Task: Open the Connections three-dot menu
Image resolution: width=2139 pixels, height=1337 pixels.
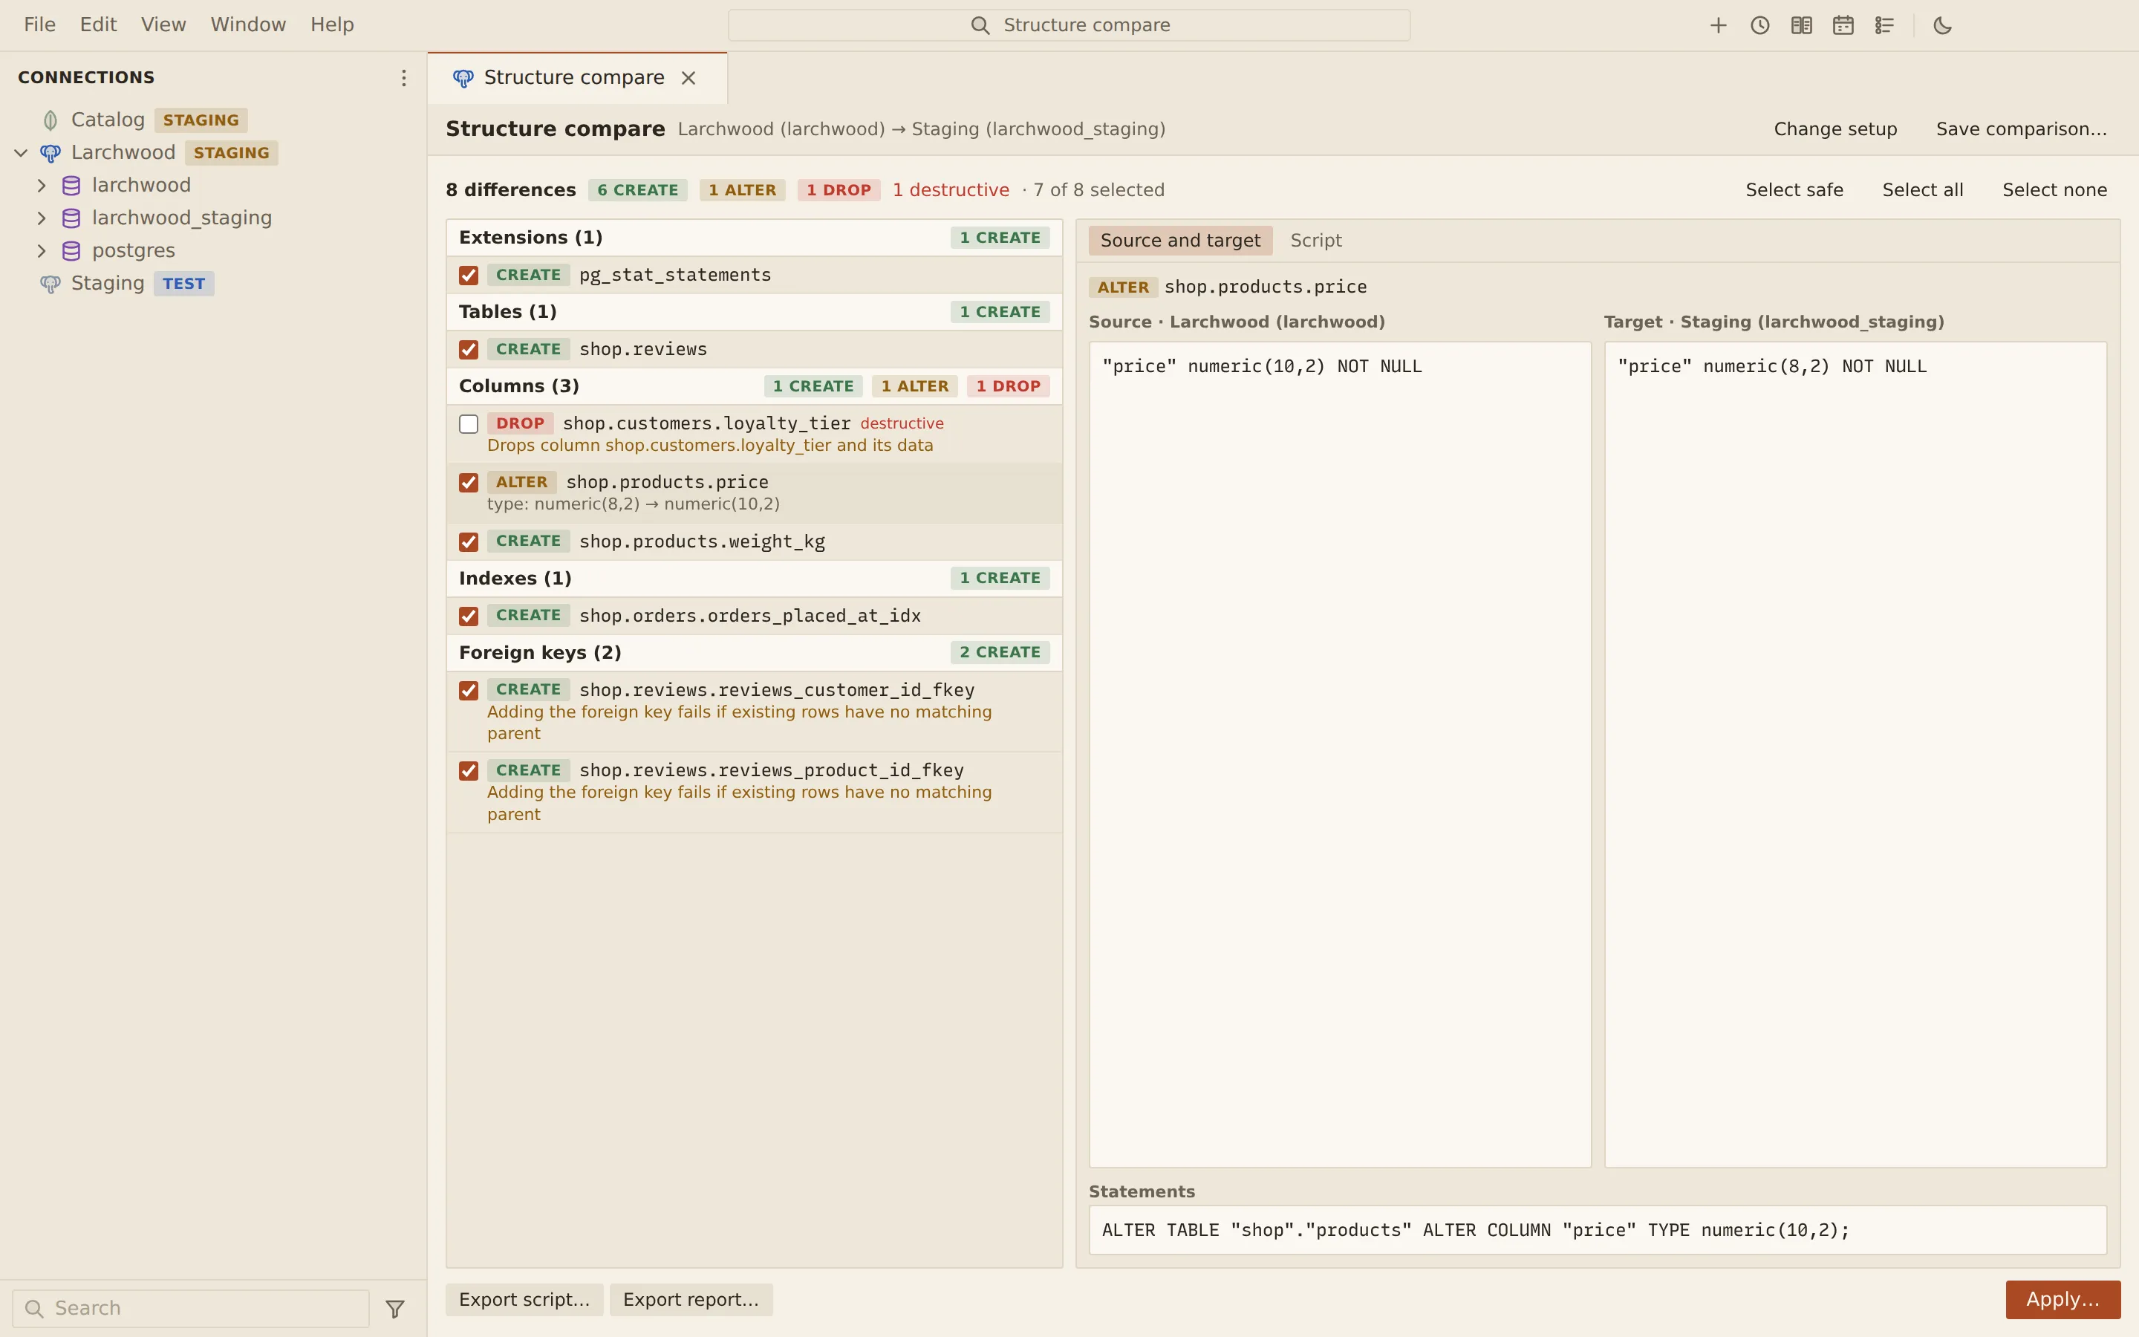Action: click(x=404, y=78)
